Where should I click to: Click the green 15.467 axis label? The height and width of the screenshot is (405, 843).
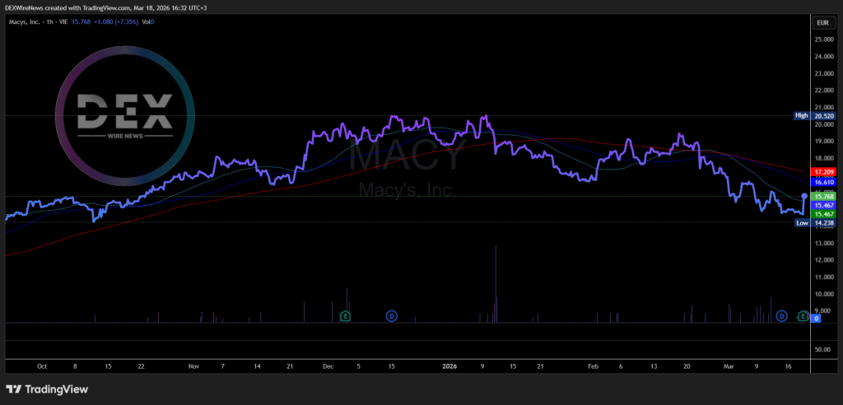824,214
